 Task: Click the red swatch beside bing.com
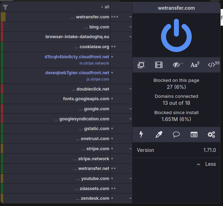tap(2, 27)
